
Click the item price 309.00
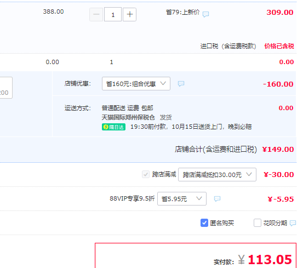coord(280,13)
